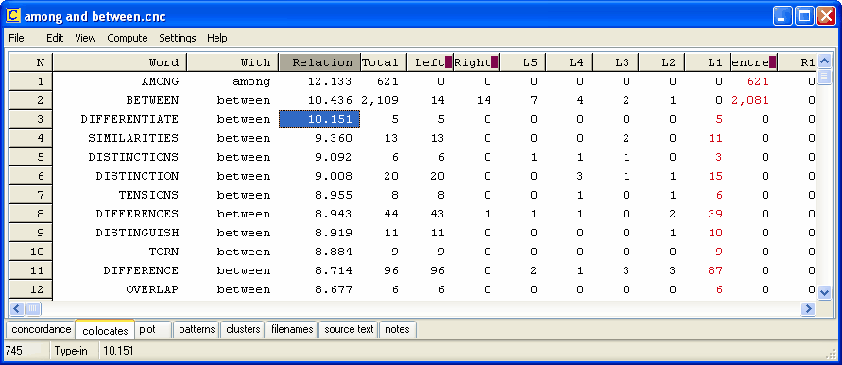Image resolution: width=842 pixels, height=365 pixels.
Task: Click the vertical scrollbar up arrow
Action: click(824, 61)
